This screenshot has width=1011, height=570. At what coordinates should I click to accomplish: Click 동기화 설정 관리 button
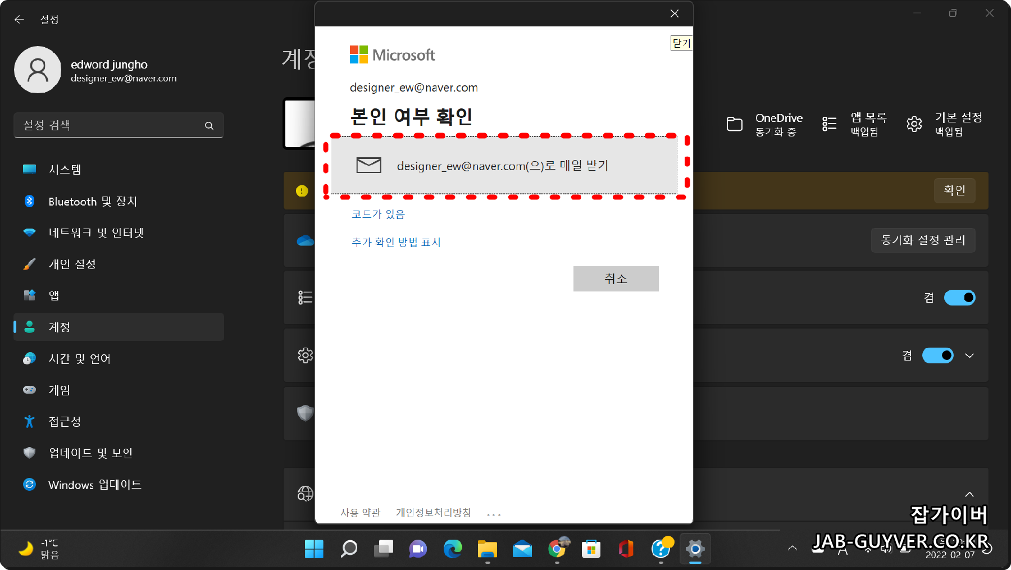923,240
